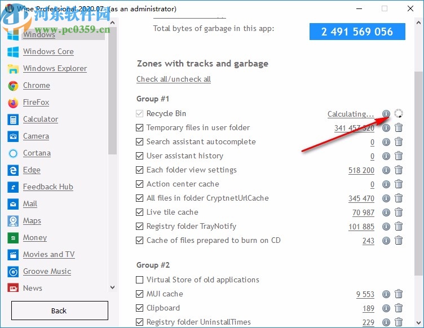Click main panel scroll down arrow
Screen dimensions: 424x328
[418, 322]
